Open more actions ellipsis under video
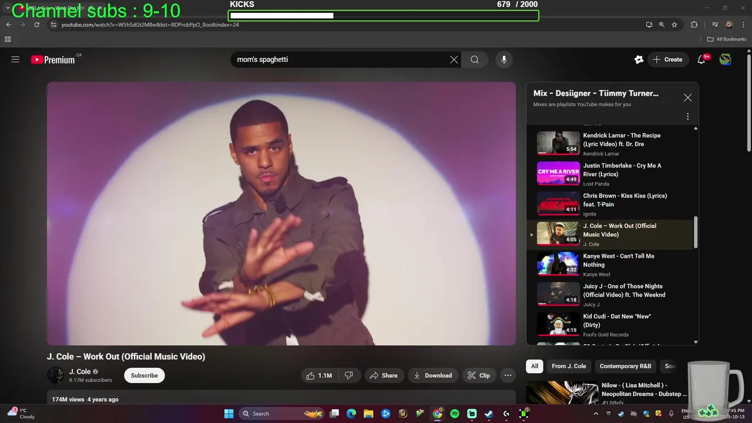Viewport: 752px width, 423px height. click(x=508, y=375)
